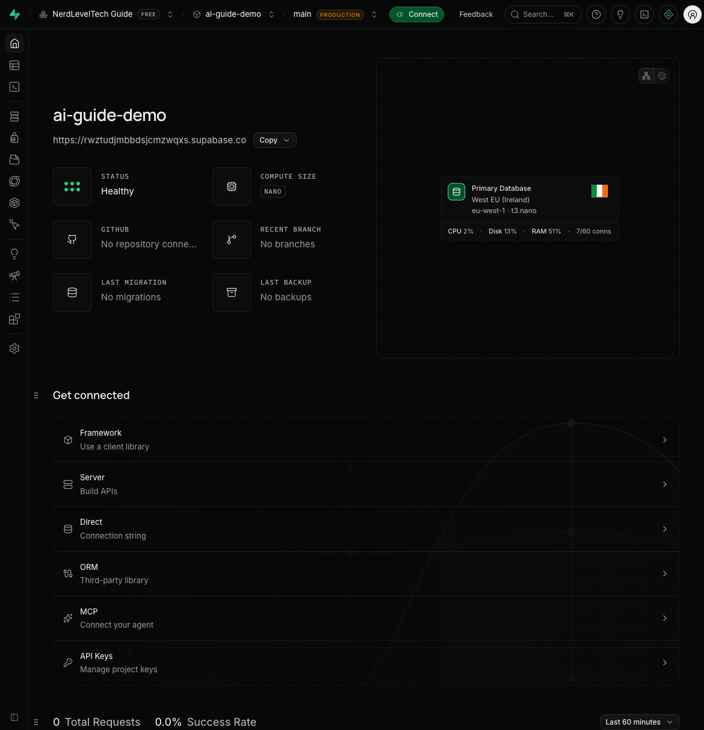Click the Recent Branch icon tile
The height and width of the screenshot is (730, 704).
[x=232, y=240]
